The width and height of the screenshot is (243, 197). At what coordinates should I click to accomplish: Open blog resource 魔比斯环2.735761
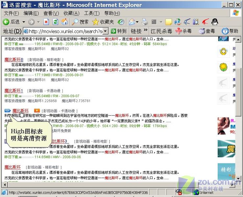[x=76, y=101]
